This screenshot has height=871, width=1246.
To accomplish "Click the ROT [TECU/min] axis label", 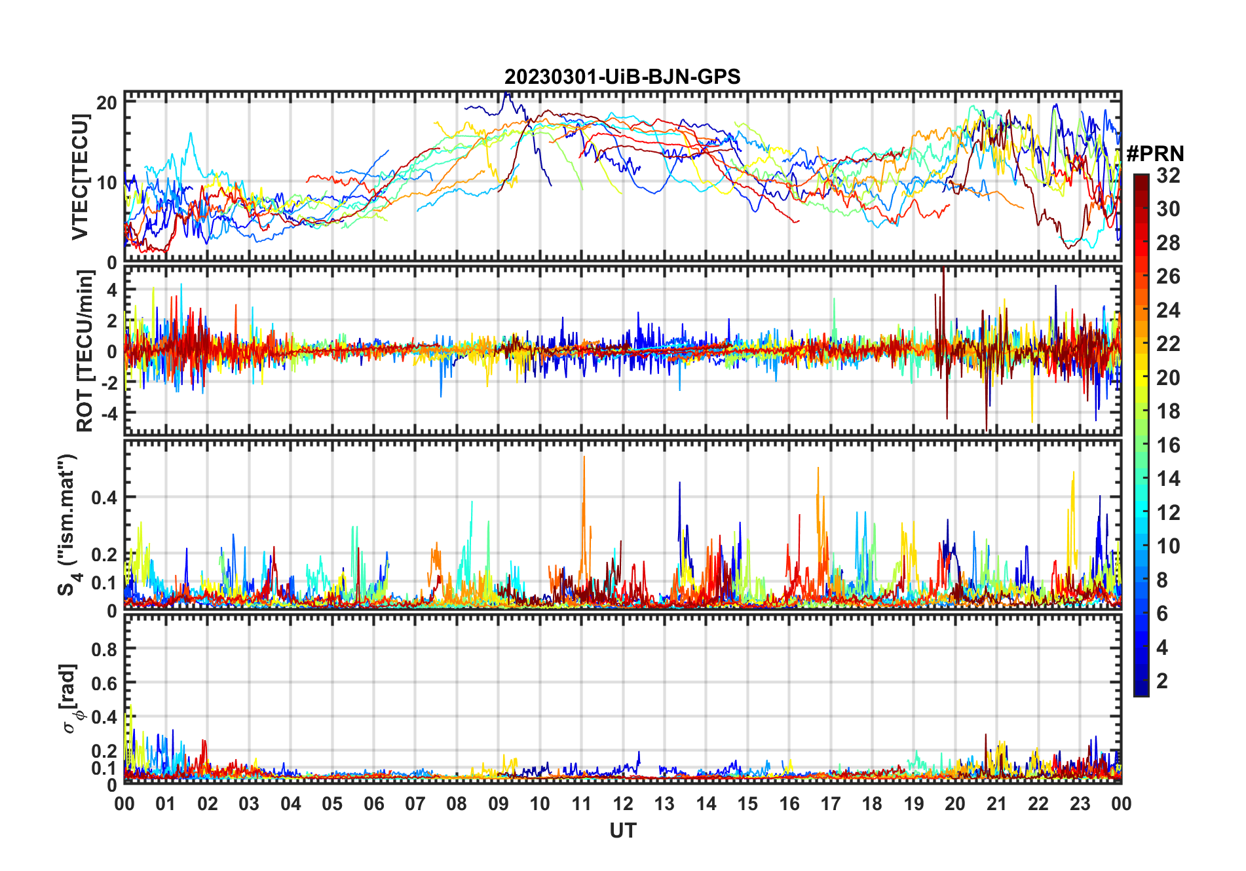I will pos(85,351).
